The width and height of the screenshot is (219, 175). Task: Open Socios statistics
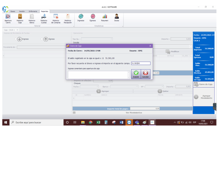[117, 18]
